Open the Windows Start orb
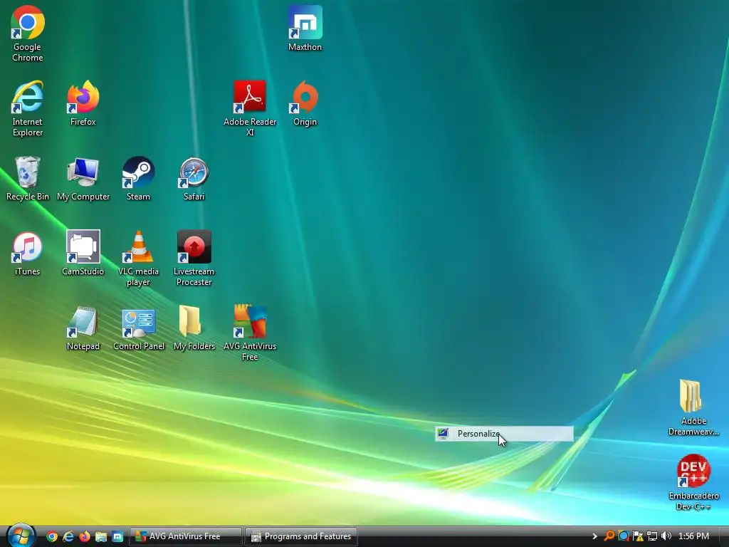The height and width of the screenshot is (547, 729). click(21, 536)
